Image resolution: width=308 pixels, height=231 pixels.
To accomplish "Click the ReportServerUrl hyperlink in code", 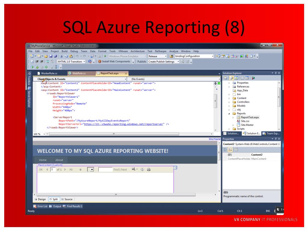I will [x=123, y=124].
